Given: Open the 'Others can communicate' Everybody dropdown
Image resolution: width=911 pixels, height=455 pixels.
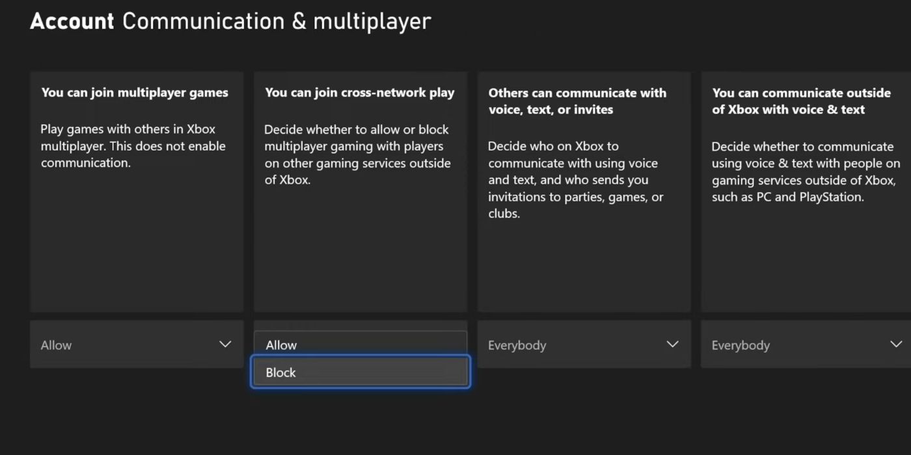Looking at the screenshot, I should [584, 344].
